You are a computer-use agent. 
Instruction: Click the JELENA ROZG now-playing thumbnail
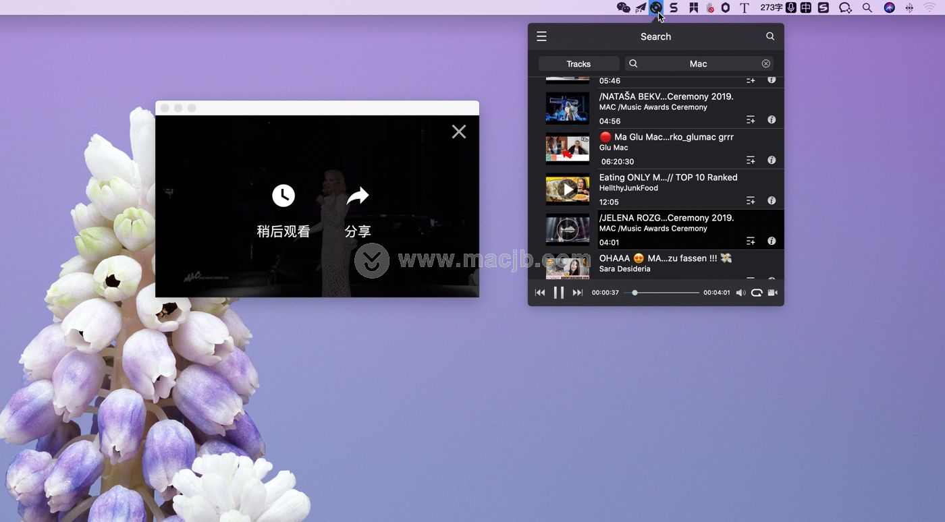(x=568, y=230)
